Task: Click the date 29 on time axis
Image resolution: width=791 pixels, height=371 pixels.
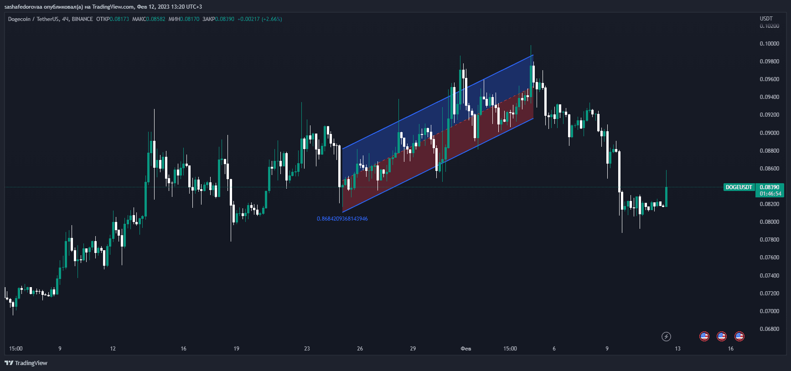Action: [x=413, y=349]
